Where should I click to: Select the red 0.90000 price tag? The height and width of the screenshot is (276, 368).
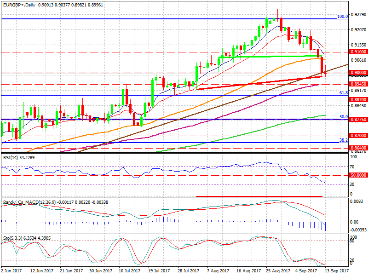click(x=358, y=73)
